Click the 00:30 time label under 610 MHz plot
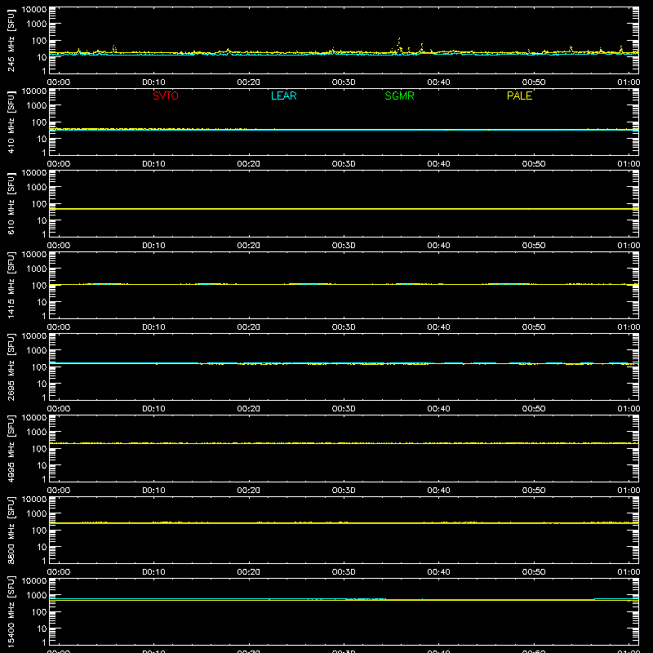The height and width of the screenshot is (653, 653). (x=344, y=246)
